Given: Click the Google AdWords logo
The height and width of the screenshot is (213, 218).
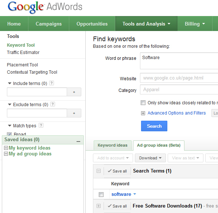Looking at the screenshot, I should 45,7.
